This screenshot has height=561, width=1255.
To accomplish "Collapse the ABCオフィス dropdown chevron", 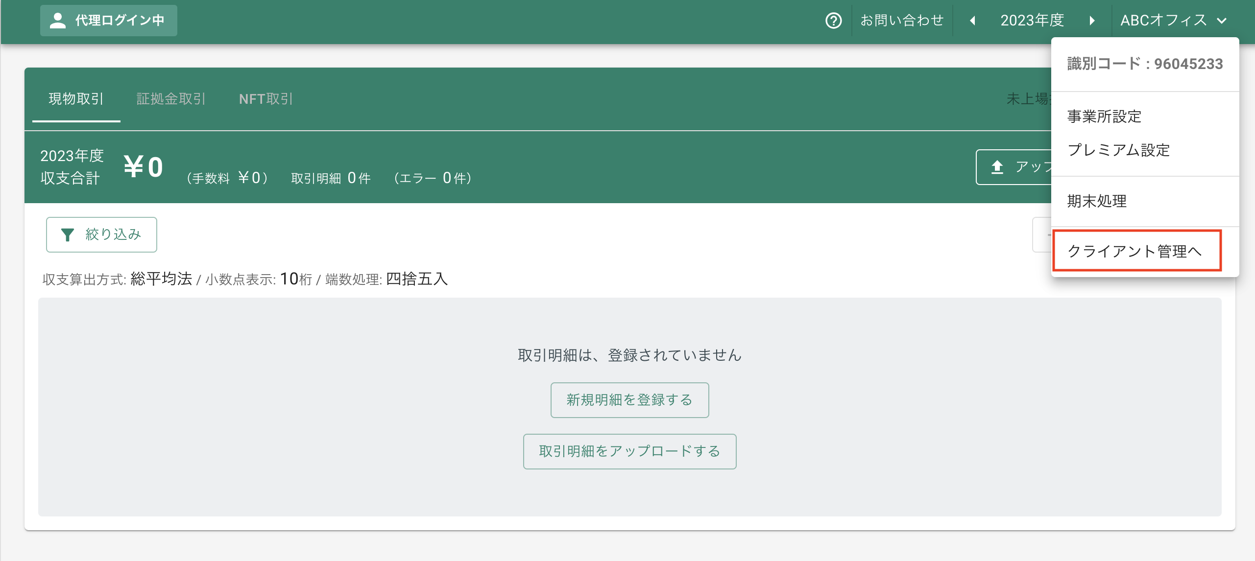I will pos(1222,21).
